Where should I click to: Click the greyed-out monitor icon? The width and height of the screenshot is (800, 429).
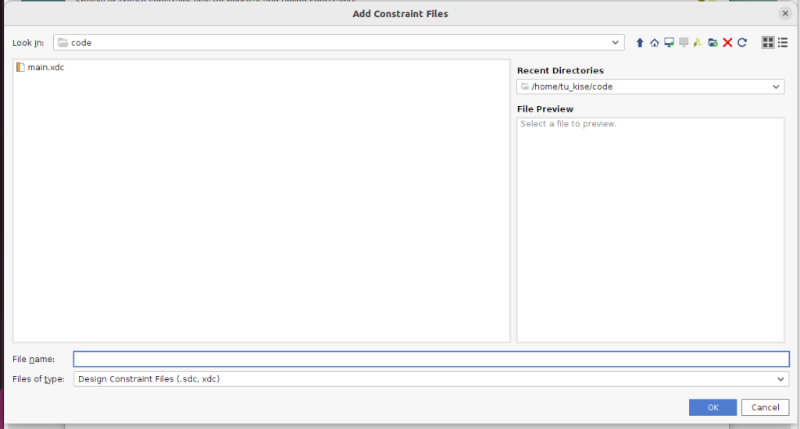point(684,43)
